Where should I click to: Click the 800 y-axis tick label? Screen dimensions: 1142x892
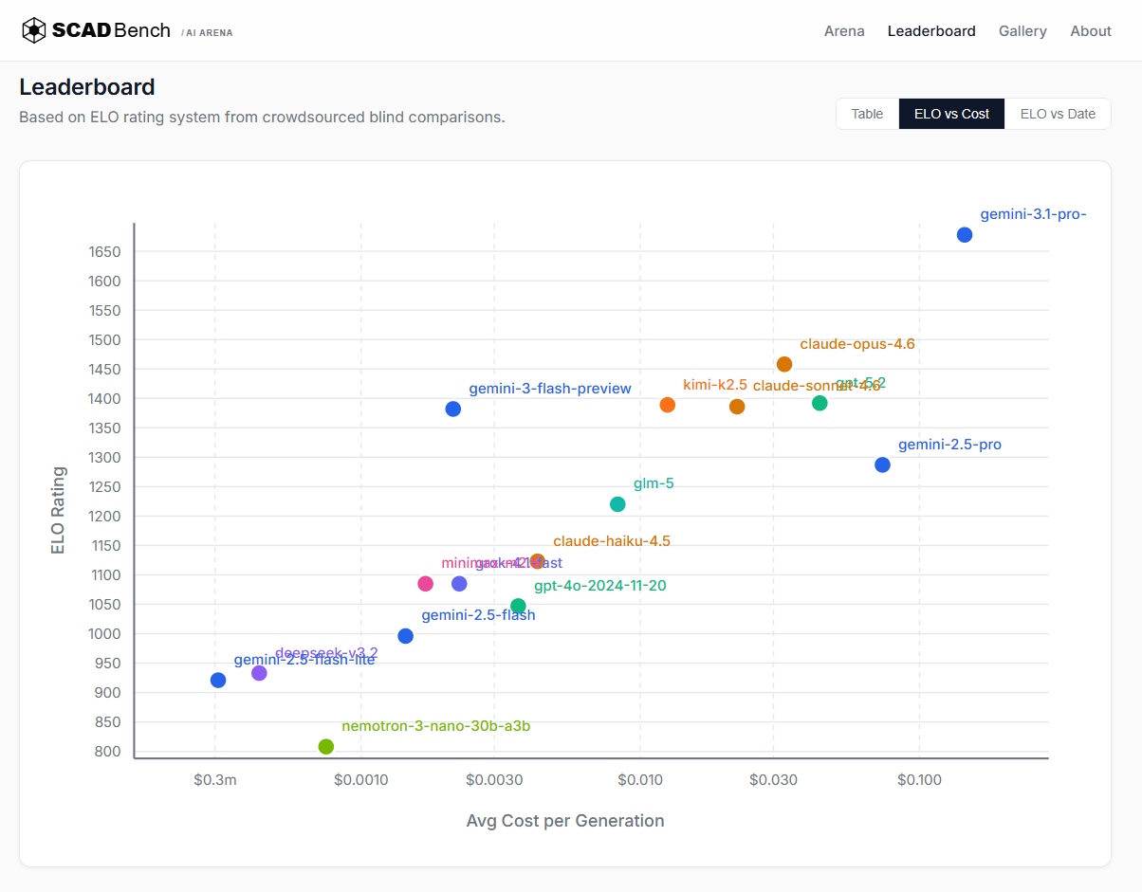click(108, 752)
